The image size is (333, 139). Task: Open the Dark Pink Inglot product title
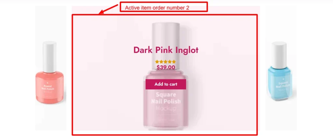pyautogui.click(x=166, y=50)
